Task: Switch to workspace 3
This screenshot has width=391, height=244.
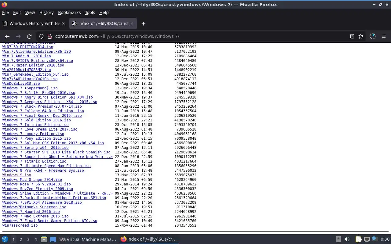Action: 28,239
